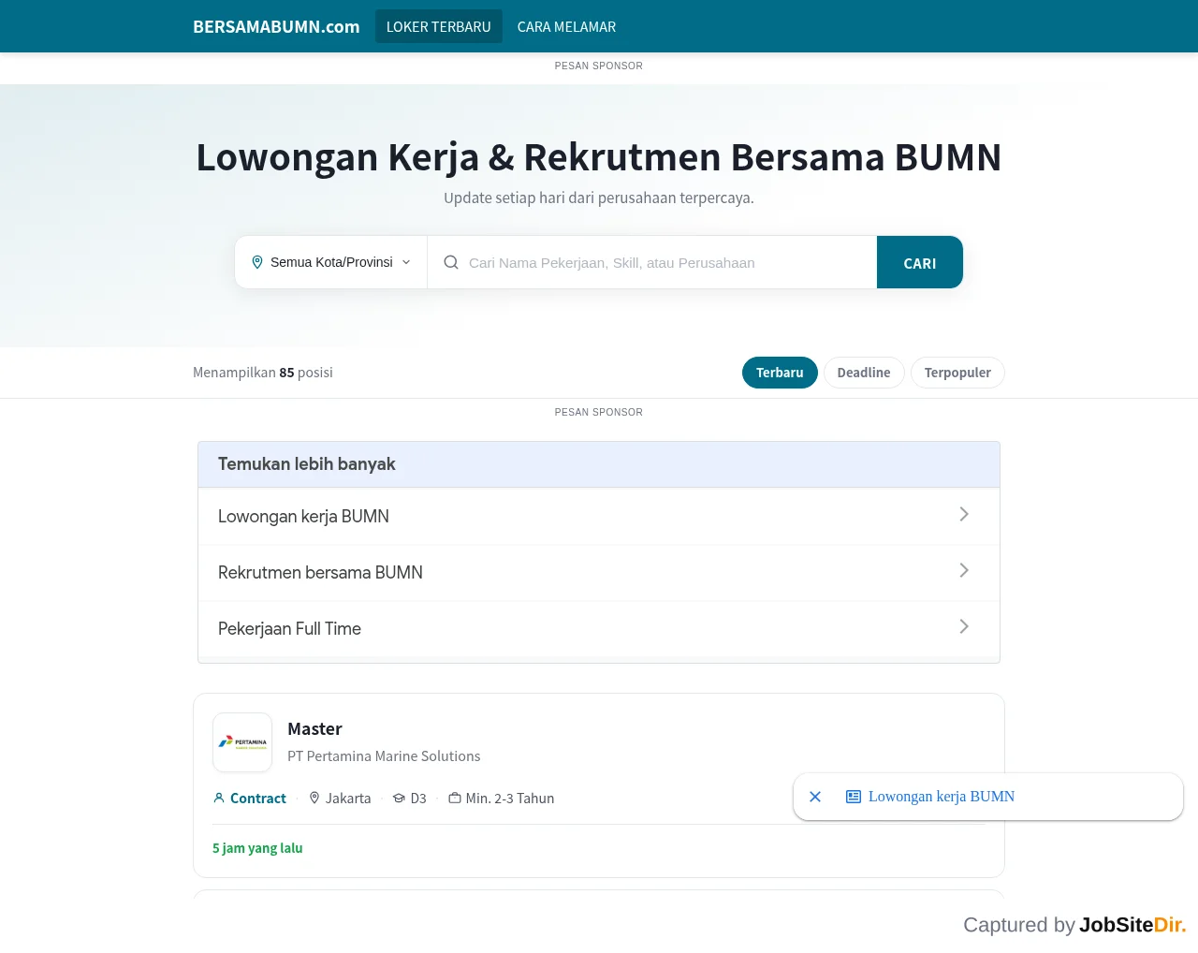This screenshot has height=953, width=1198.
Task: Click the Temukan lebih banyak header
Action: (599, 464)
